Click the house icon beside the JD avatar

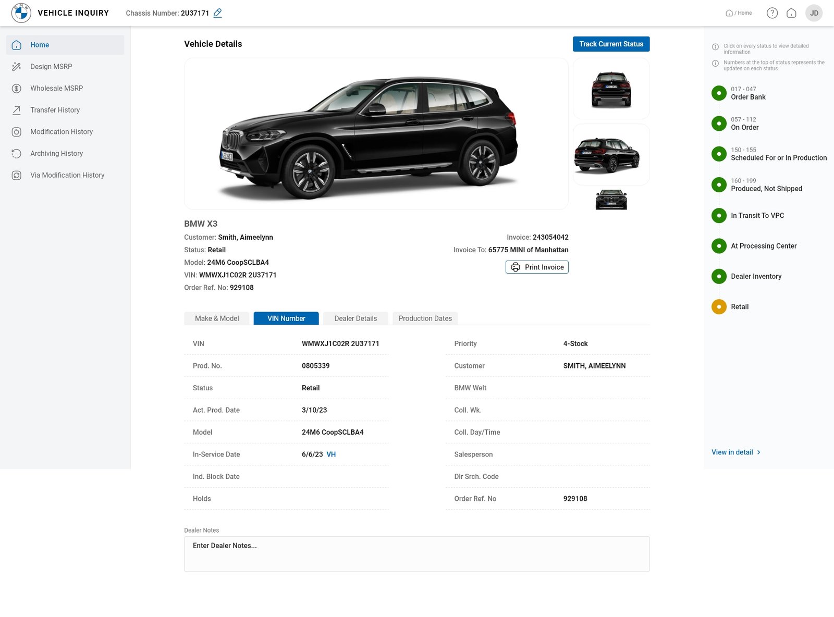(x=791, y=13)
